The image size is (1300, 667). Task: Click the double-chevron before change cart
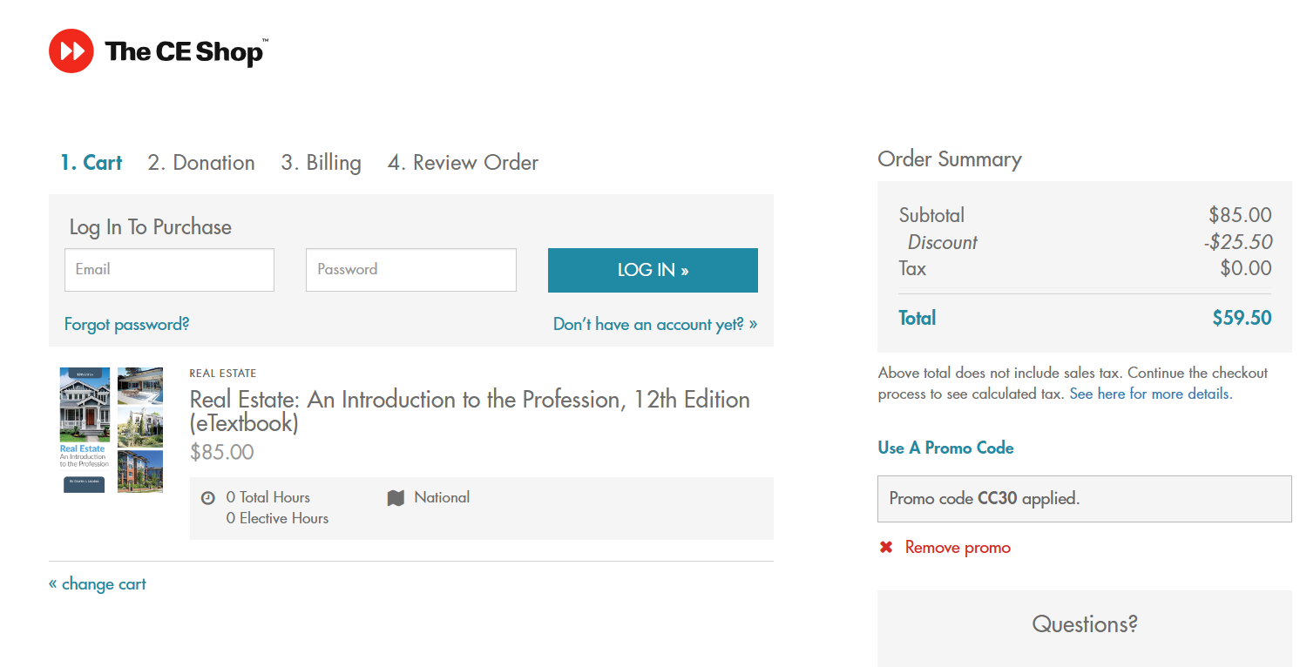[52, 583]
